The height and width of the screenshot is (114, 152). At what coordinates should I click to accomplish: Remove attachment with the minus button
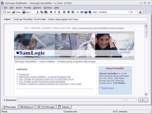coord(146,100)
